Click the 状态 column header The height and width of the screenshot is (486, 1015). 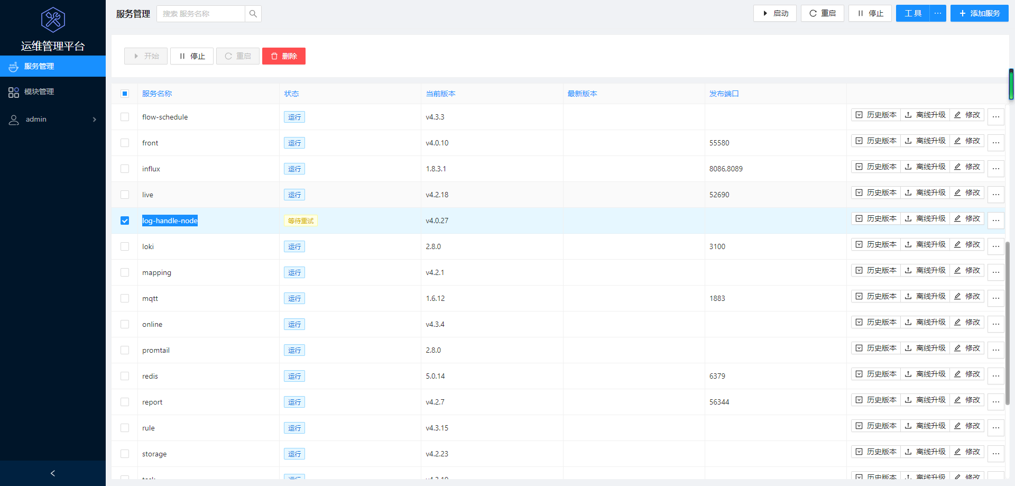(x=291, y=94)
